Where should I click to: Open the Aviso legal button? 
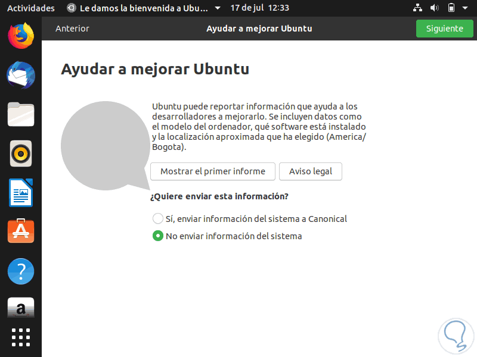pyautogui.click(x=311, y=171)
